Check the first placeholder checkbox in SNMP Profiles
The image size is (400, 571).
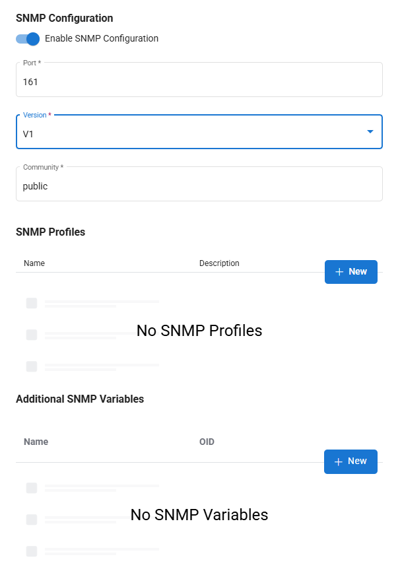pos(32,303)
